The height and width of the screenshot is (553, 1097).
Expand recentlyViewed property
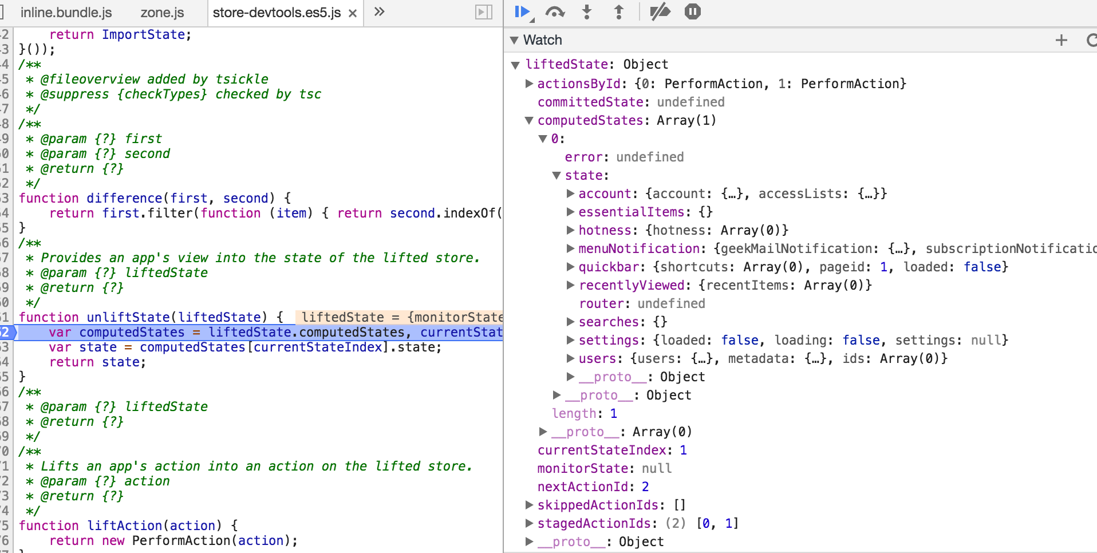[570, 285]
